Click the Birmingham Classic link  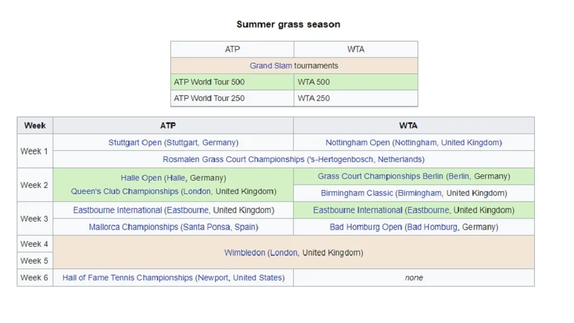click(357, 193)
